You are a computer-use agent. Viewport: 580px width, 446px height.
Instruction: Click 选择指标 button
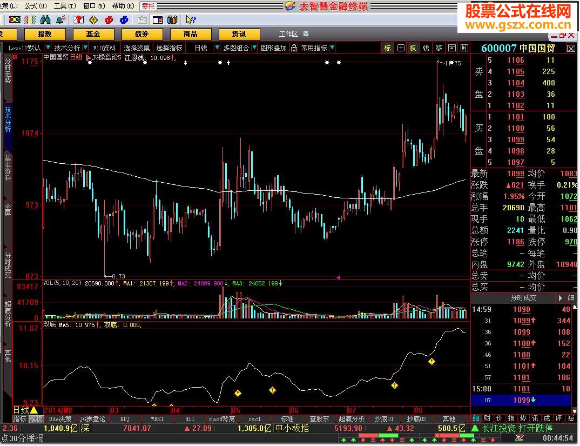169,48
